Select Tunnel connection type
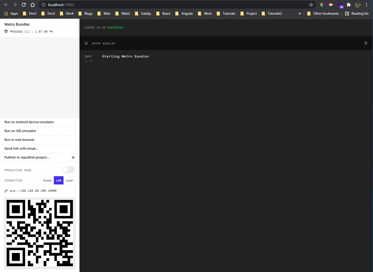 click(47, 181)
